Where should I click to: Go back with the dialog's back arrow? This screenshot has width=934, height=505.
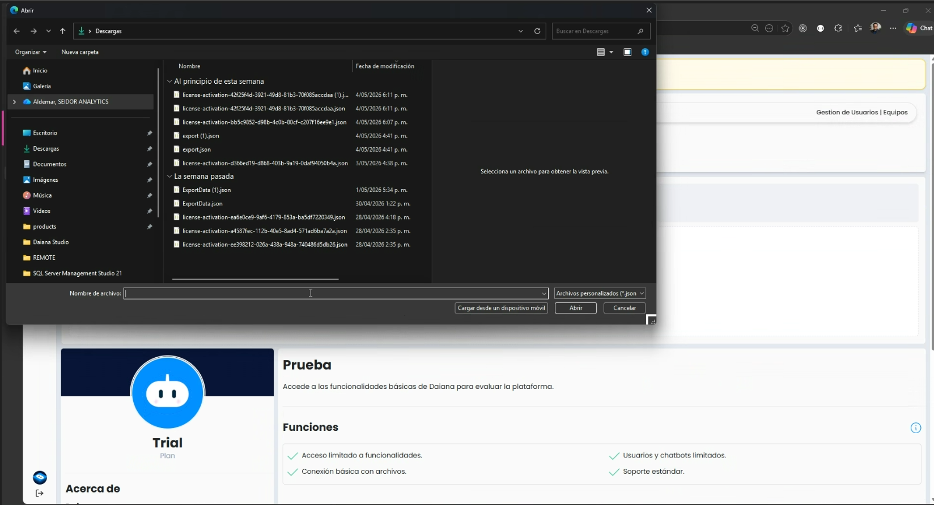[x=16, y=31]
